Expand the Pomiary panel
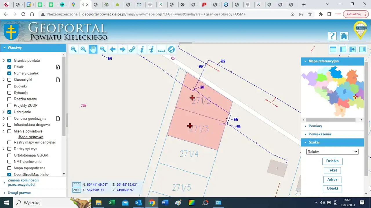The image size is (371, 208). point(315,126)
